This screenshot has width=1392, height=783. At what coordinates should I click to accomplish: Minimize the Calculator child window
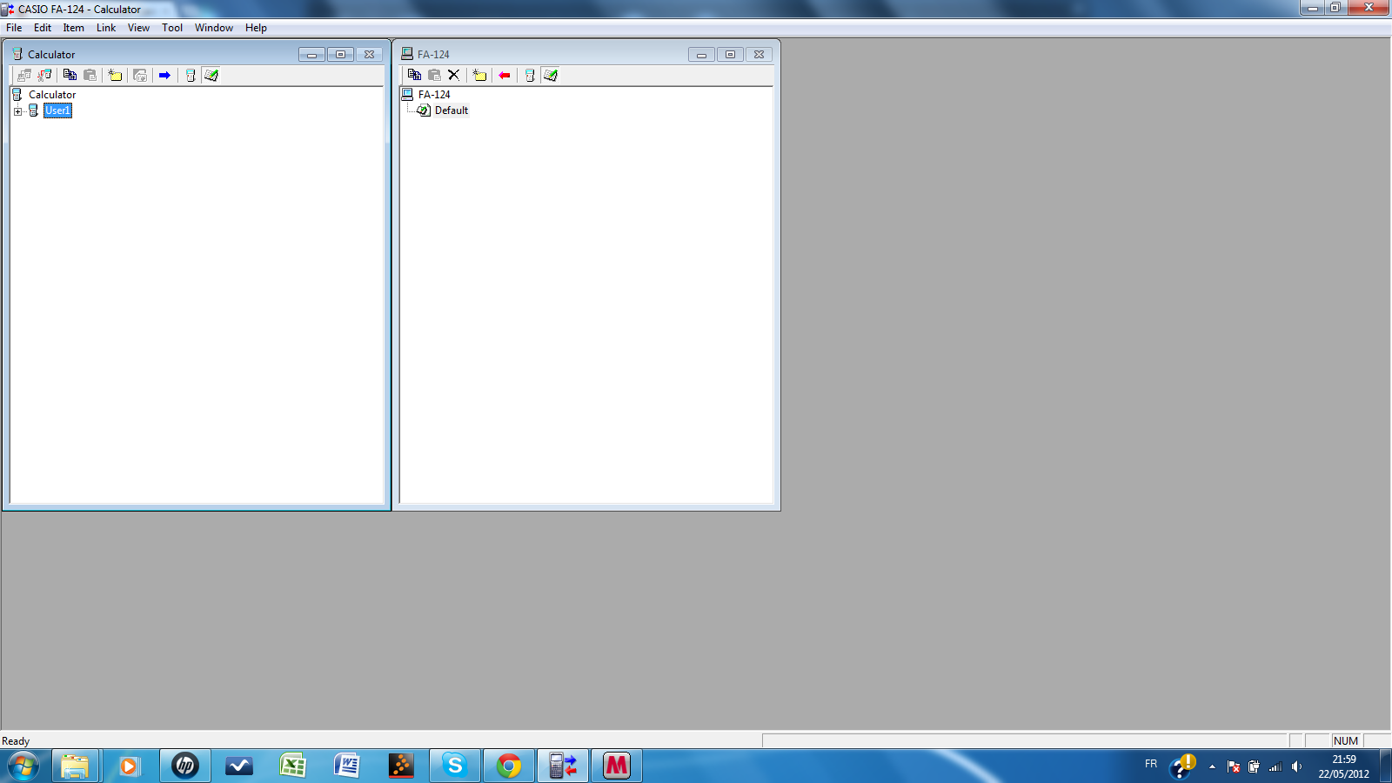(311, 55)
